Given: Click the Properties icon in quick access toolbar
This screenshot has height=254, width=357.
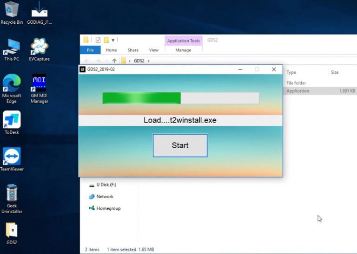Looking at the screenshot, I should pos(98,40).
